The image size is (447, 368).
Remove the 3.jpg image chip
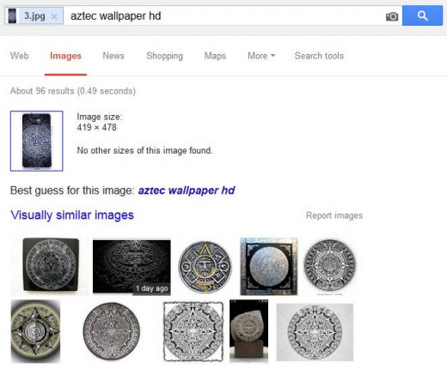tap(54, 16)
